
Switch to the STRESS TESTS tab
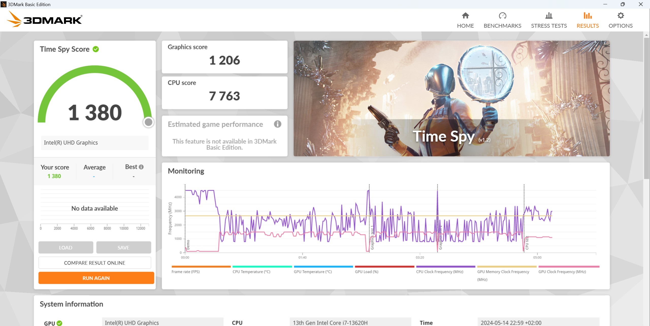tap(549, 20)
